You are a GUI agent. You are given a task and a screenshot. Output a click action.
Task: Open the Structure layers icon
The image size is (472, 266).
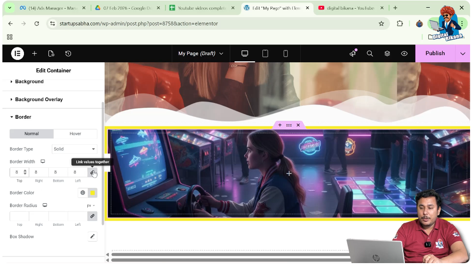pyautogui.click(x=387, y=54)
